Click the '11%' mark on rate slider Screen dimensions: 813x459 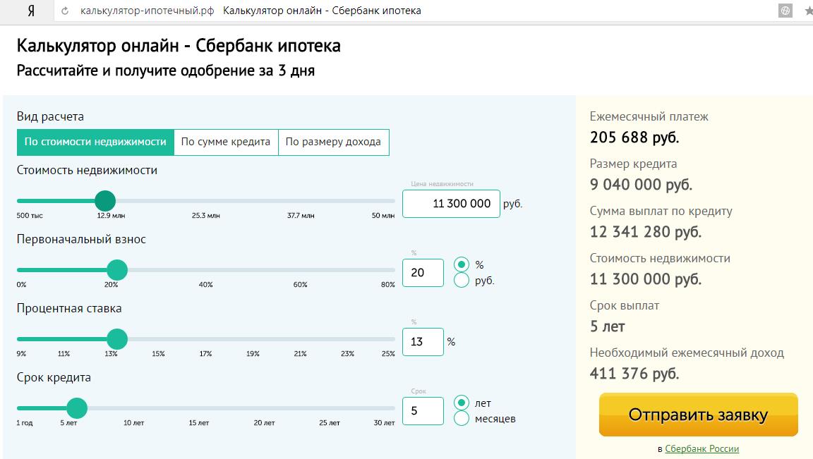click(64, 354)
